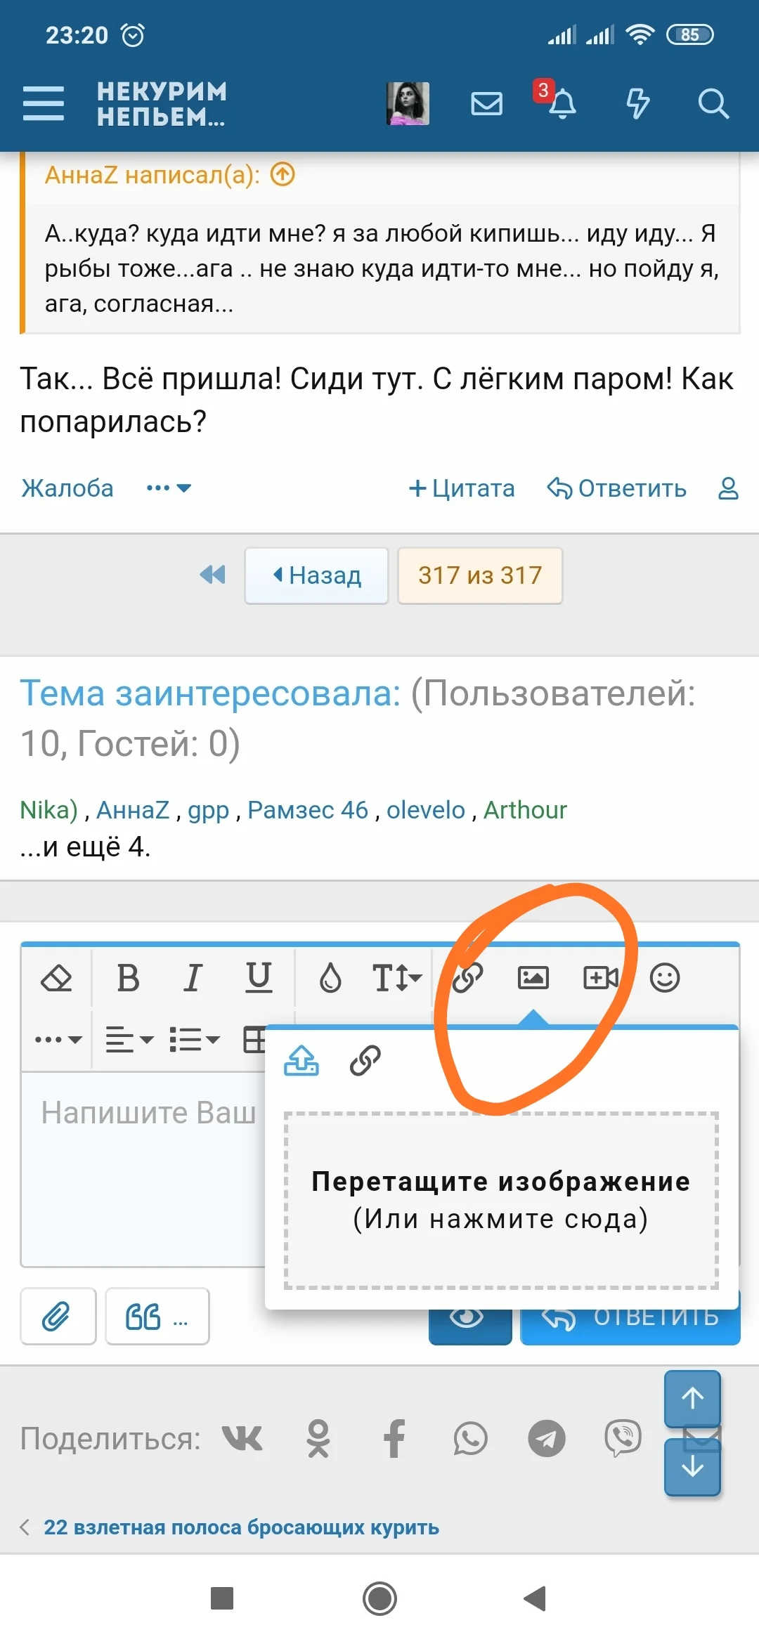Insert table from editor toolbar
The height and width of the screenshot is (1644, 759).
click(x=254, y=1039)
